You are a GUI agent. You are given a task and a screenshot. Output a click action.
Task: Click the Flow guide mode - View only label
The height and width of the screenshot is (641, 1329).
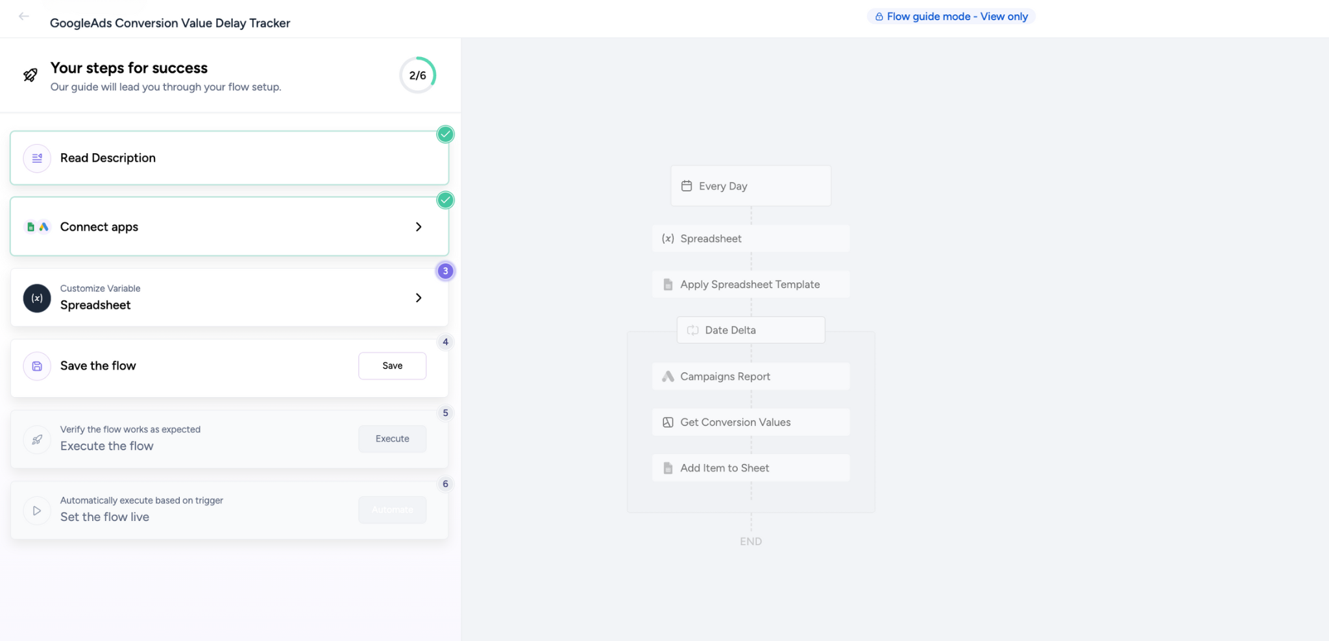[x=957, y=17]
